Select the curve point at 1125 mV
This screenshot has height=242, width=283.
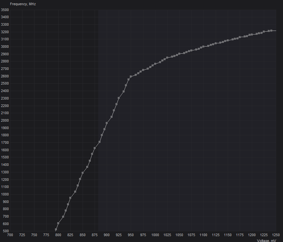[215, 43]
